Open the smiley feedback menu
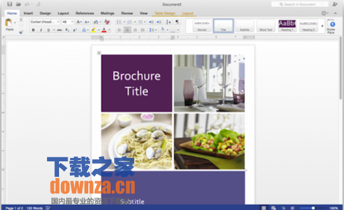The height and width of the screenshot is (210, 344). [325, 13]
